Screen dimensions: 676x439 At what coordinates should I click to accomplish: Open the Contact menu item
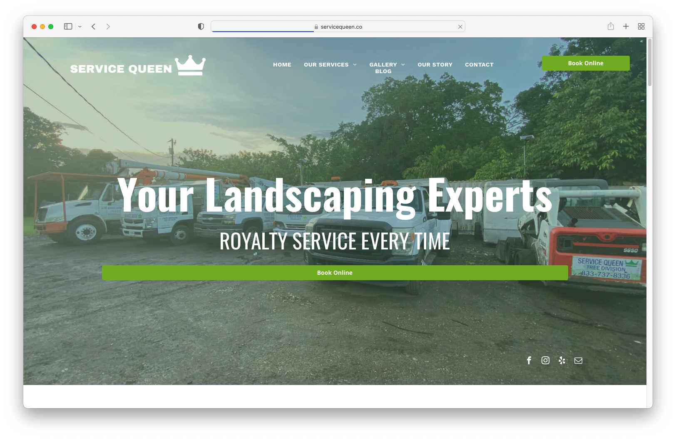click(479, 65)
